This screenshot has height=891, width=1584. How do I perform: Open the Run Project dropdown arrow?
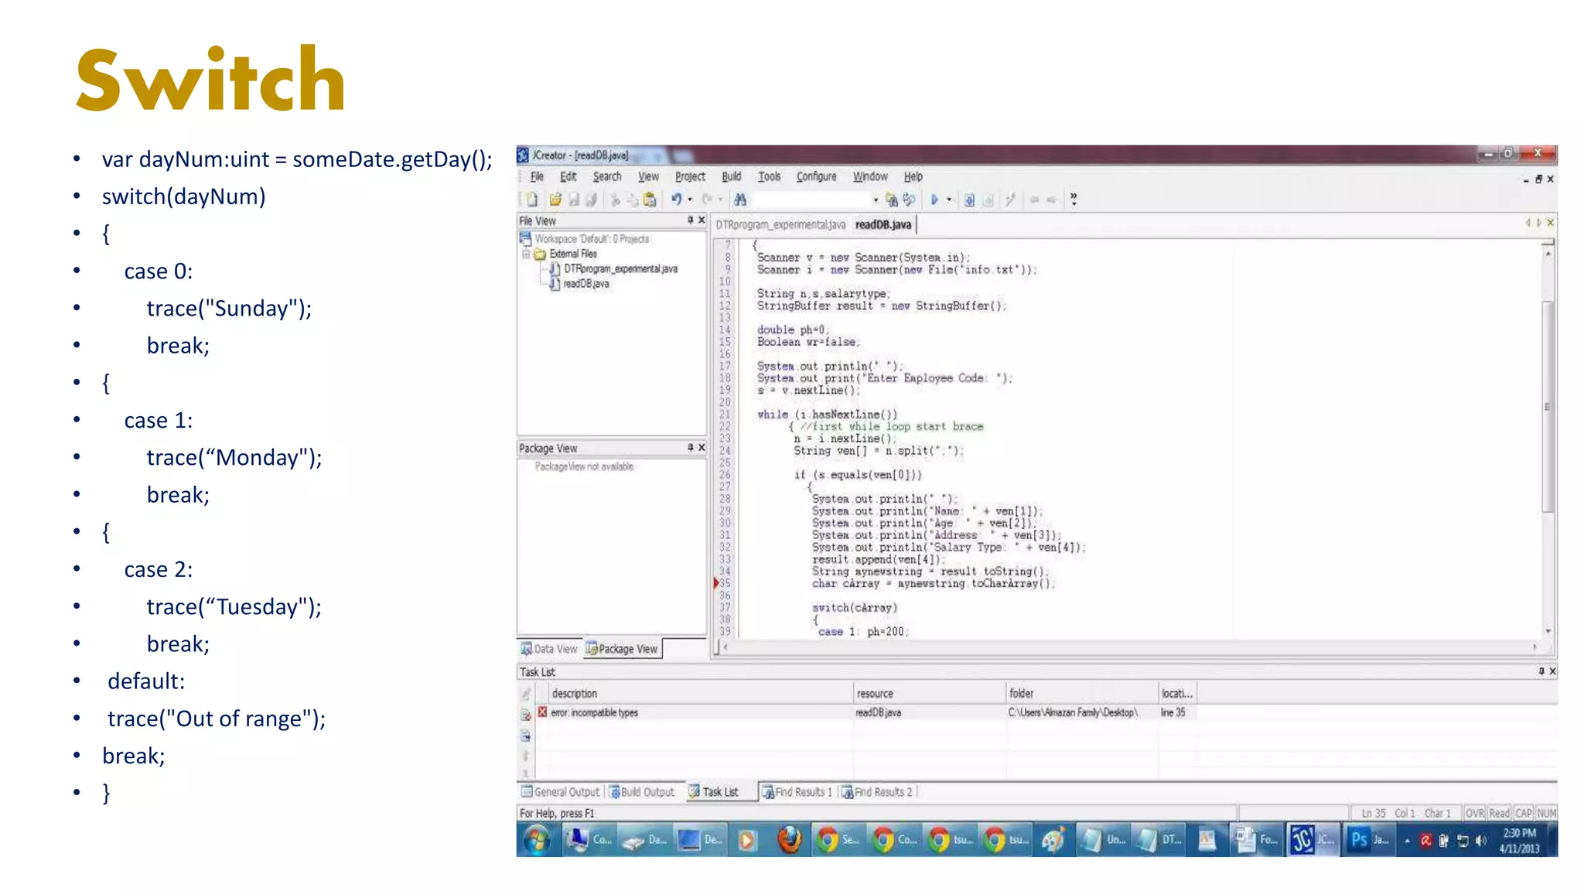pyautogui.click(x=949, y=200)
